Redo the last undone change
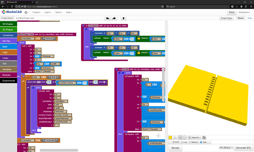Image resolution: width=254 pixels, height=152 pixels. [114, 18]
